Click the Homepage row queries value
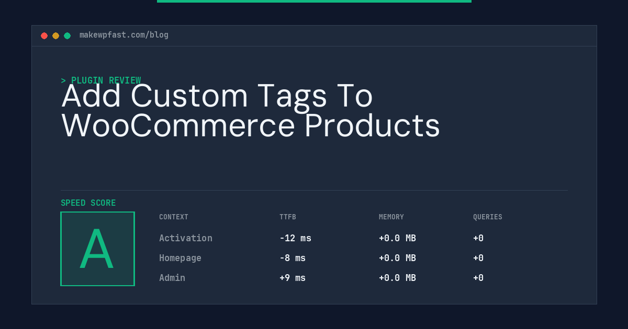628x329 pixels. [478, 258]
